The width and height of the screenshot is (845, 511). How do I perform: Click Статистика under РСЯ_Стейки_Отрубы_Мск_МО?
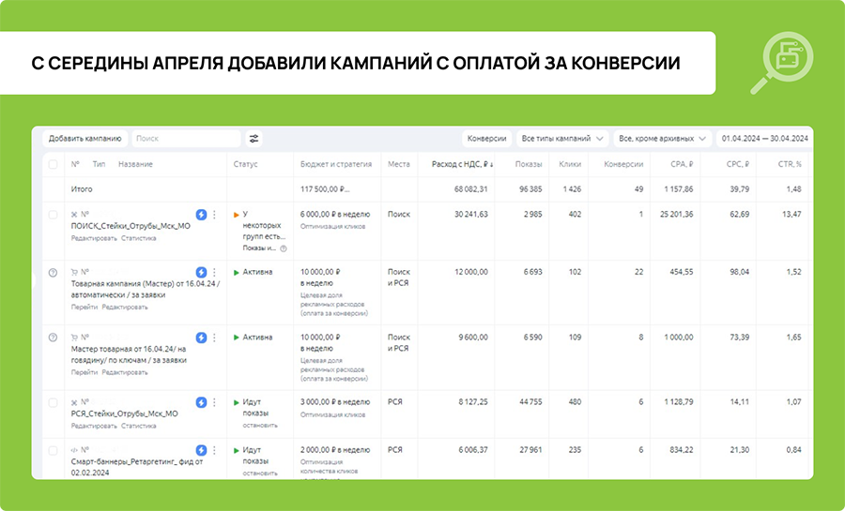(139, 426)
